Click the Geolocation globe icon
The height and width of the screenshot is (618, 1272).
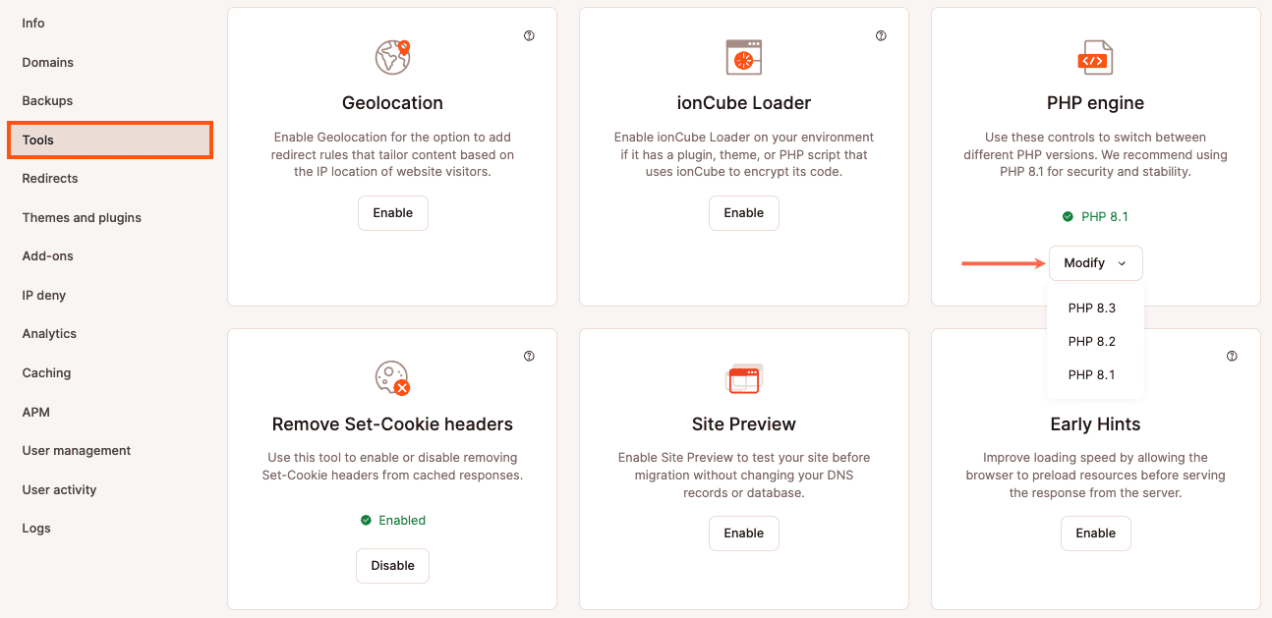[x=392, y=57]
